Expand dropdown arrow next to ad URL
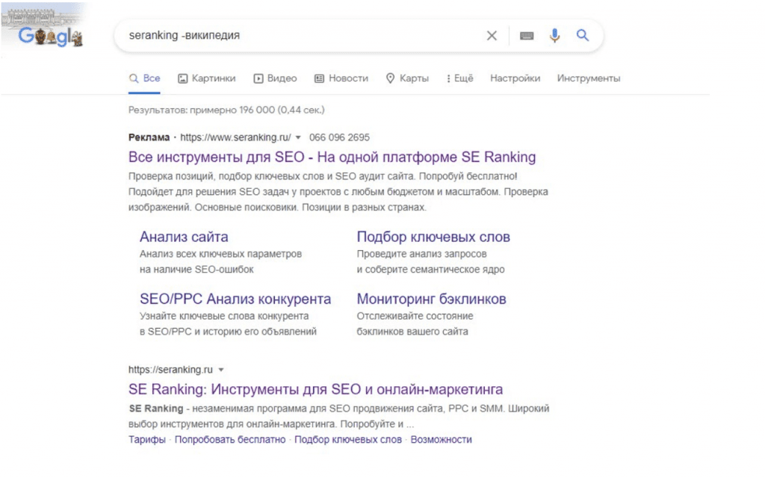765x478 pixels. click(x=298, y=138)
